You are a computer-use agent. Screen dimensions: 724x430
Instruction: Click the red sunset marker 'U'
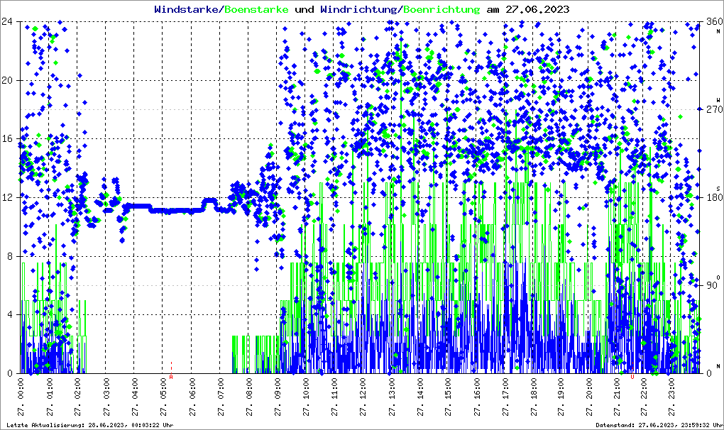[632, 377]
